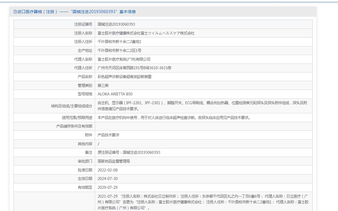The height and width of the screenshot is (211, 338).
Task: Select the 附件 label
Action: [89, 135]
